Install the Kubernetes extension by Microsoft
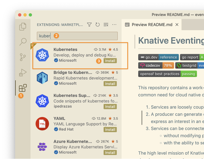 tap(110, 61)
